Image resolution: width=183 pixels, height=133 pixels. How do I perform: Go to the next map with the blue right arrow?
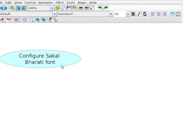7,8
